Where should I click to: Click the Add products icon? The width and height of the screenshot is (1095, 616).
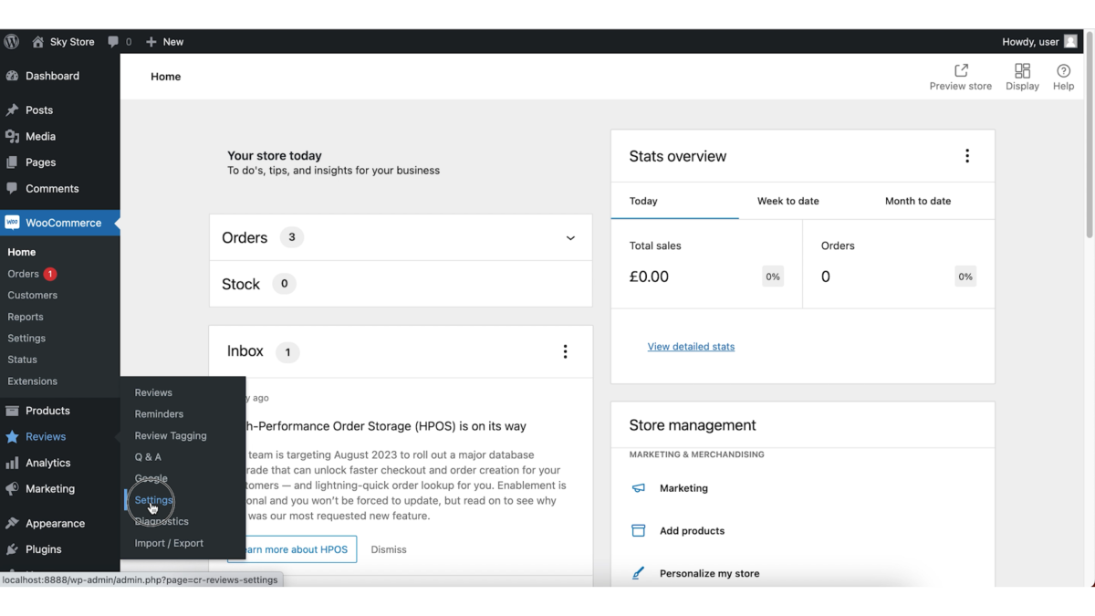point(639,530)
